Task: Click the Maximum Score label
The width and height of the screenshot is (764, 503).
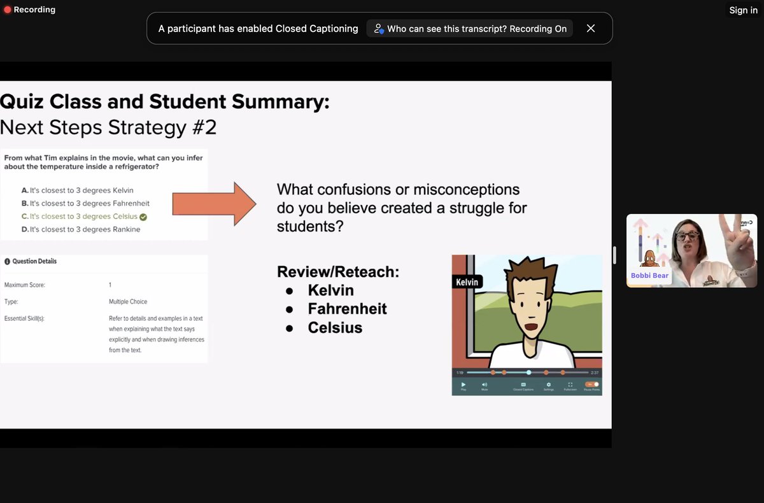Action: (x=24, y=285)
